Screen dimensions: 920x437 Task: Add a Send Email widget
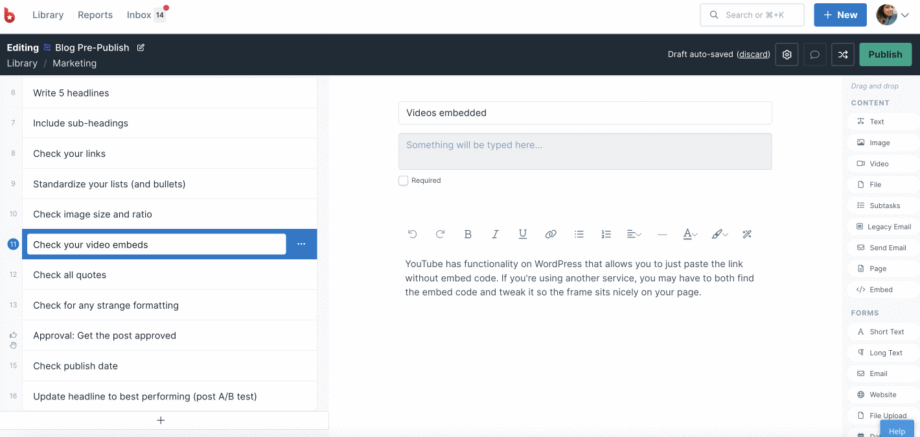click(x=884, y=248)
